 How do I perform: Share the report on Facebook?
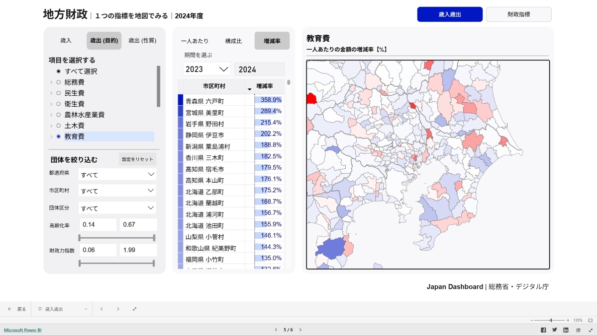(x=543, y=330)
